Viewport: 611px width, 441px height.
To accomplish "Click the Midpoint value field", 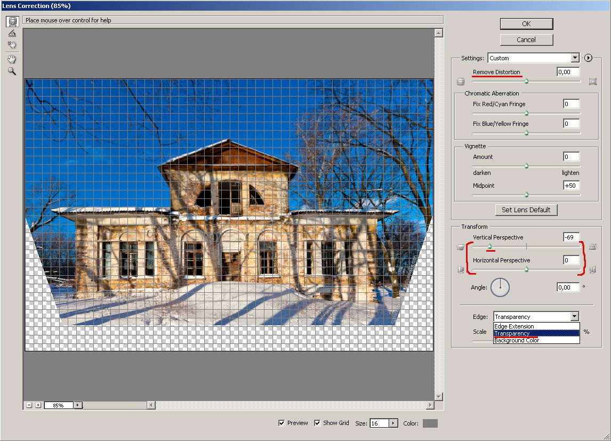I will click(x=571, y=186).
